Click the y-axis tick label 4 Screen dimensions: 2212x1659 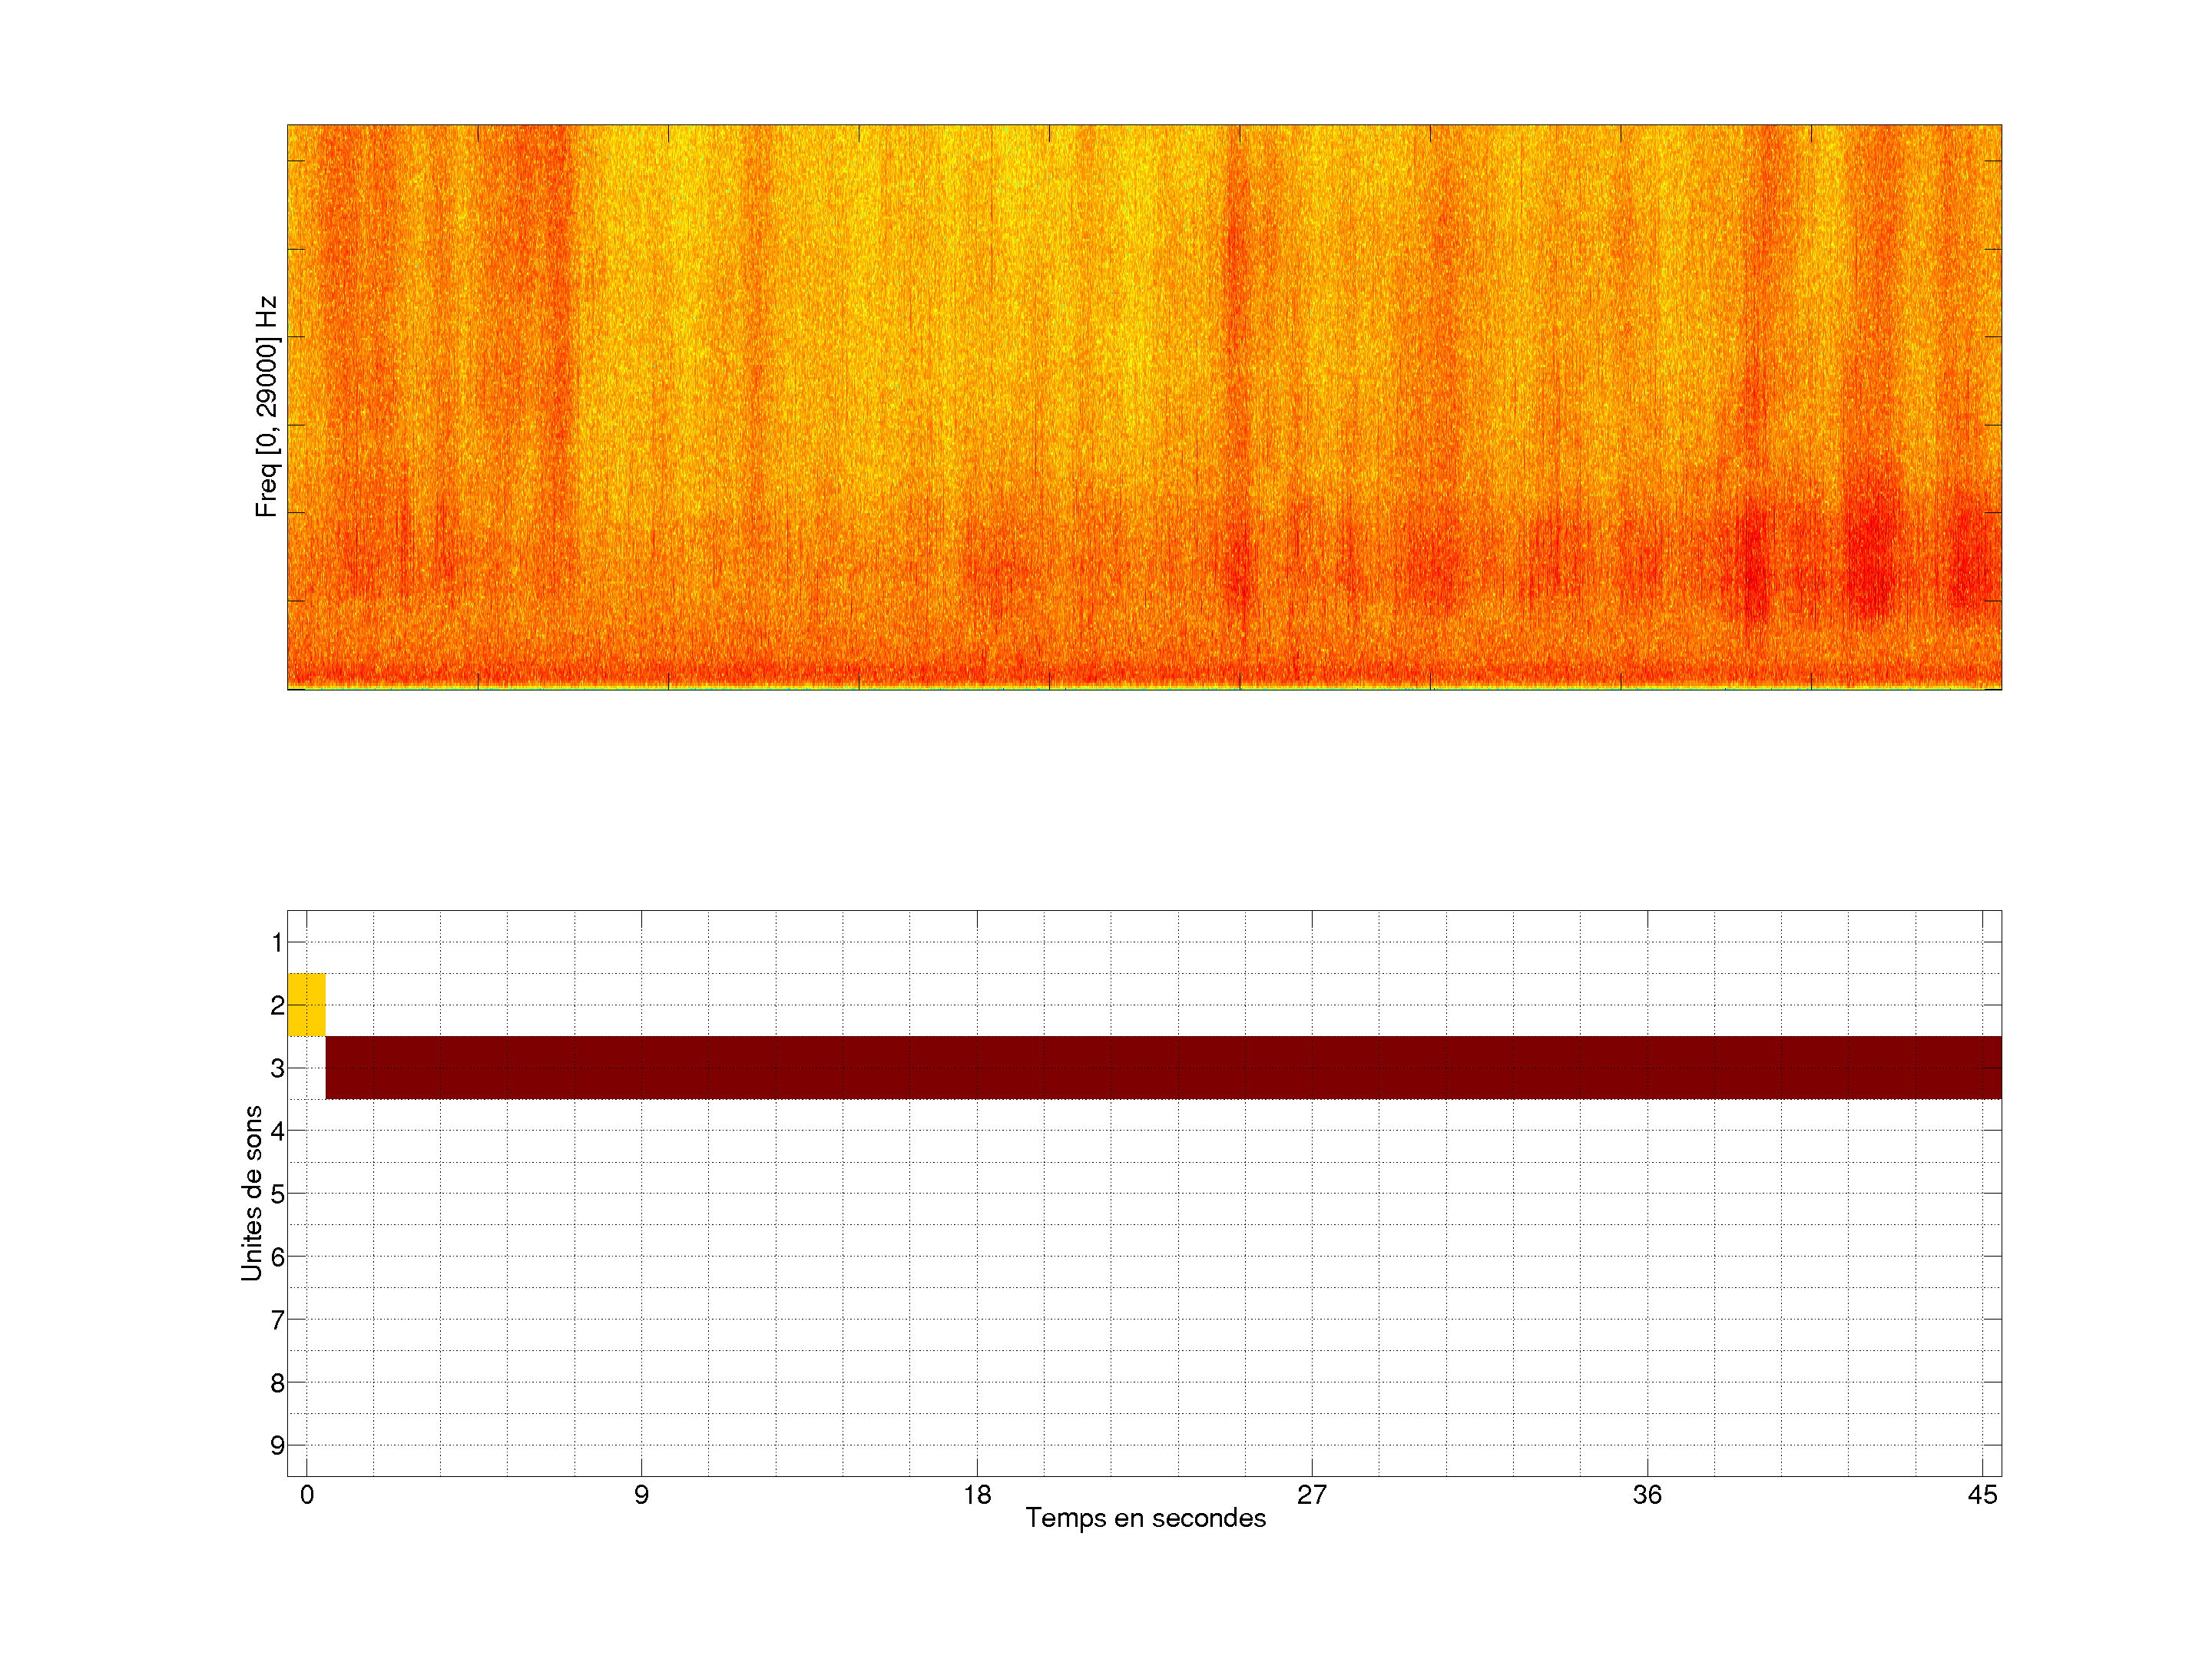click(x=277, y=1131)
